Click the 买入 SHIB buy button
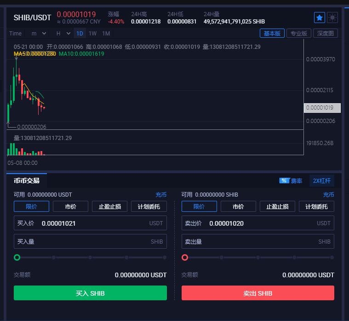 tap(90, 293)
